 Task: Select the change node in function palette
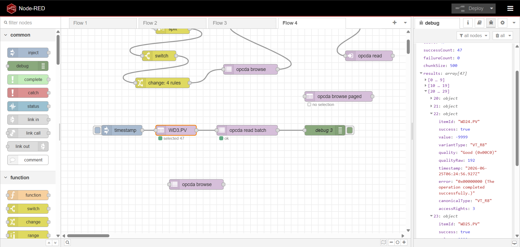(28, 222)
